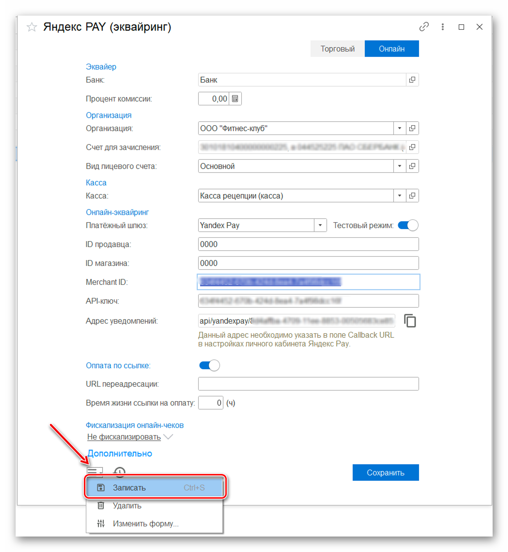This screenshot has width=508, height=552.
Task: Choose Записать in the popup menu
Action: click(154, 488)
